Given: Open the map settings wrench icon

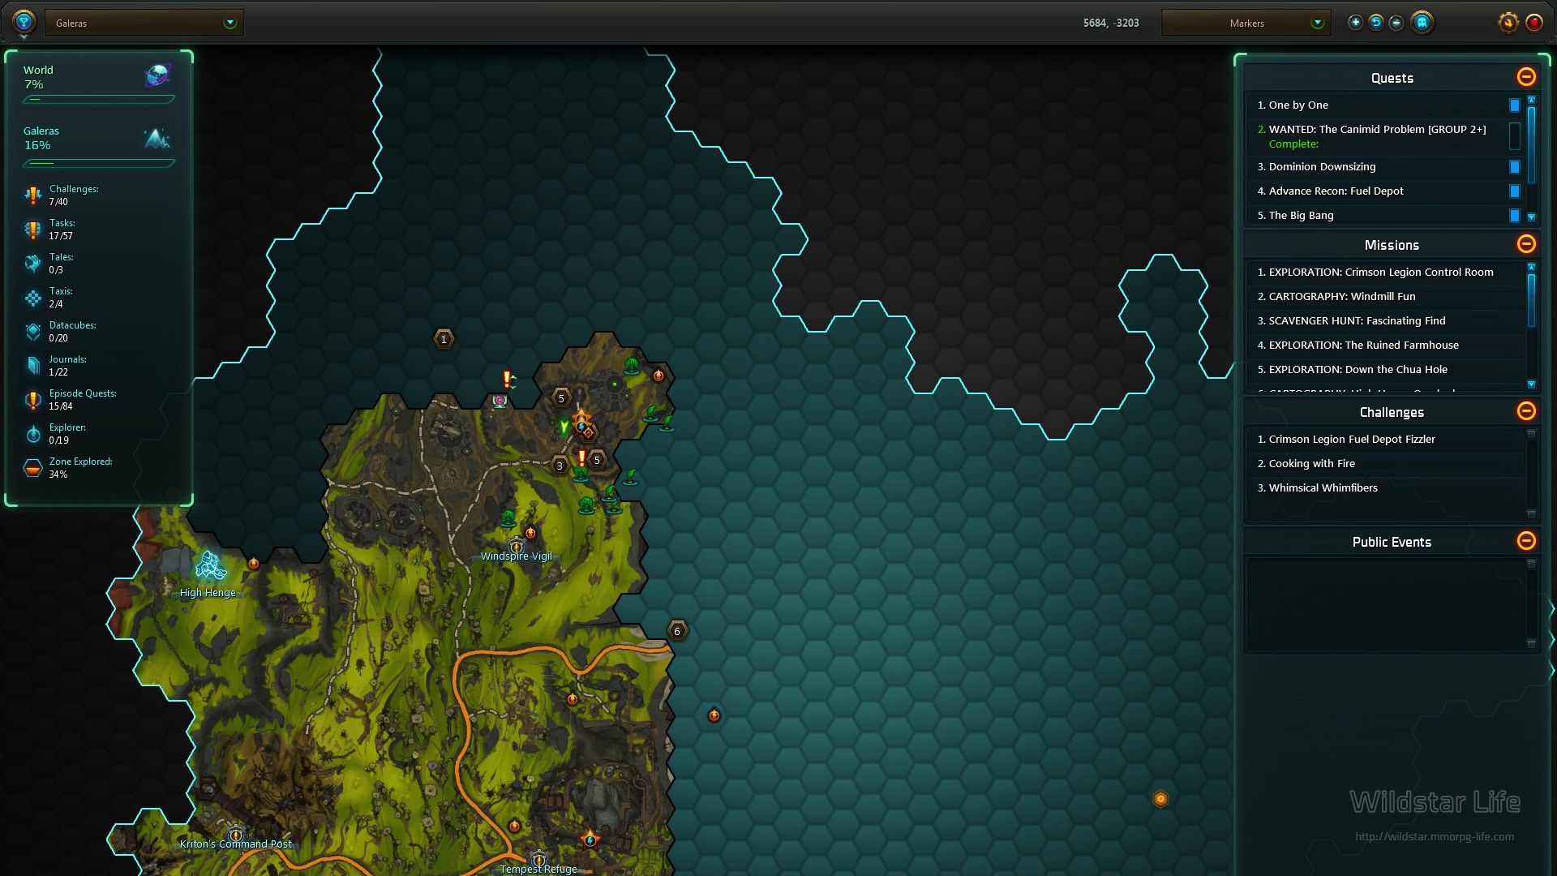Looking at the screenshot, I should point(1508,23).
